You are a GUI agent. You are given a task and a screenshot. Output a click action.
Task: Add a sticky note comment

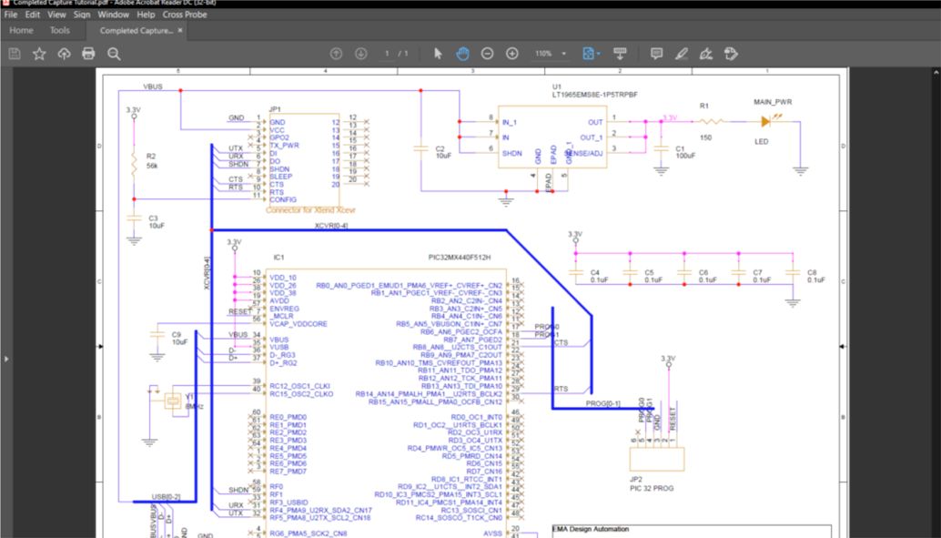pos(656,54)
